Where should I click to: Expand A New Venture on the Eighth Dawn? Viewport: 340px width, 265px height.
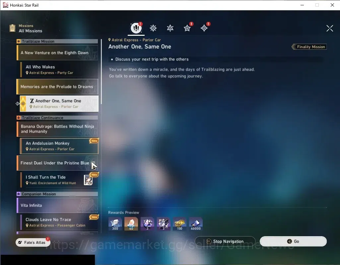[x=57, y=53]
